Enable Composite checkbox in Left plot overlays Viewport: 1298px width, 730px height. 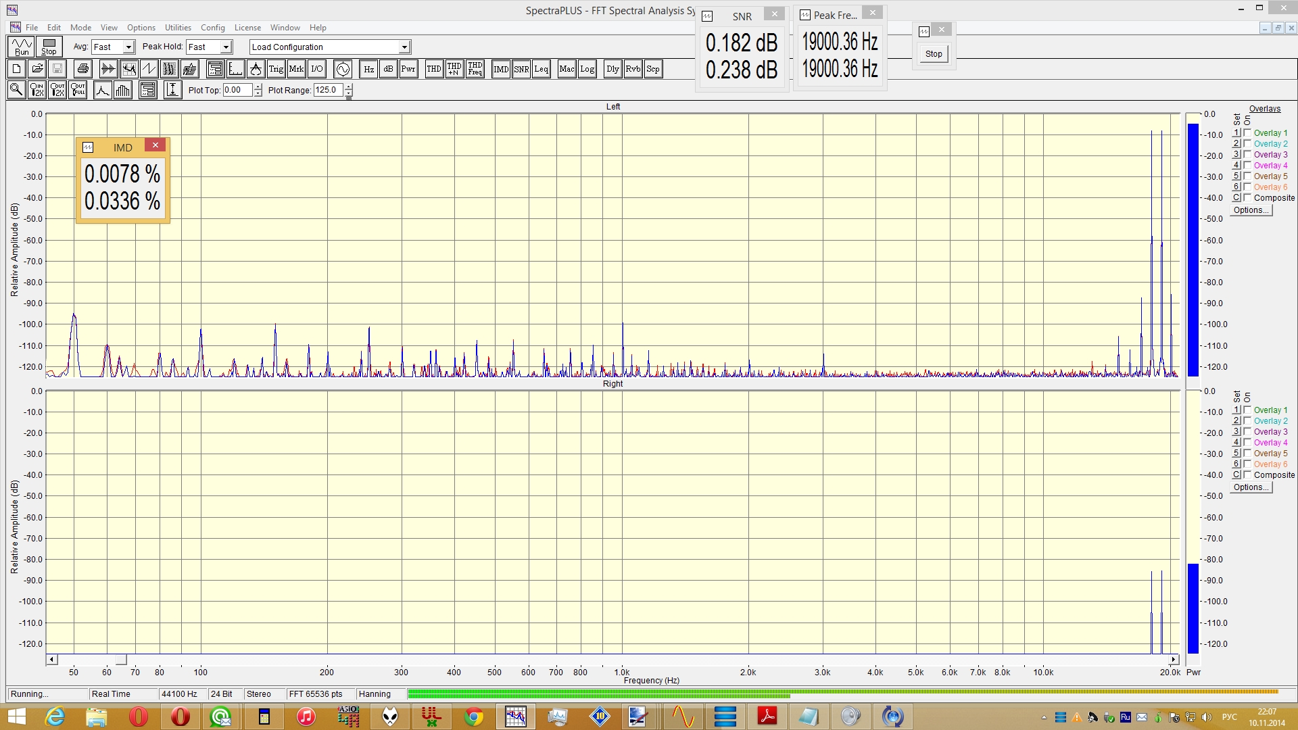click(1248, 198)
